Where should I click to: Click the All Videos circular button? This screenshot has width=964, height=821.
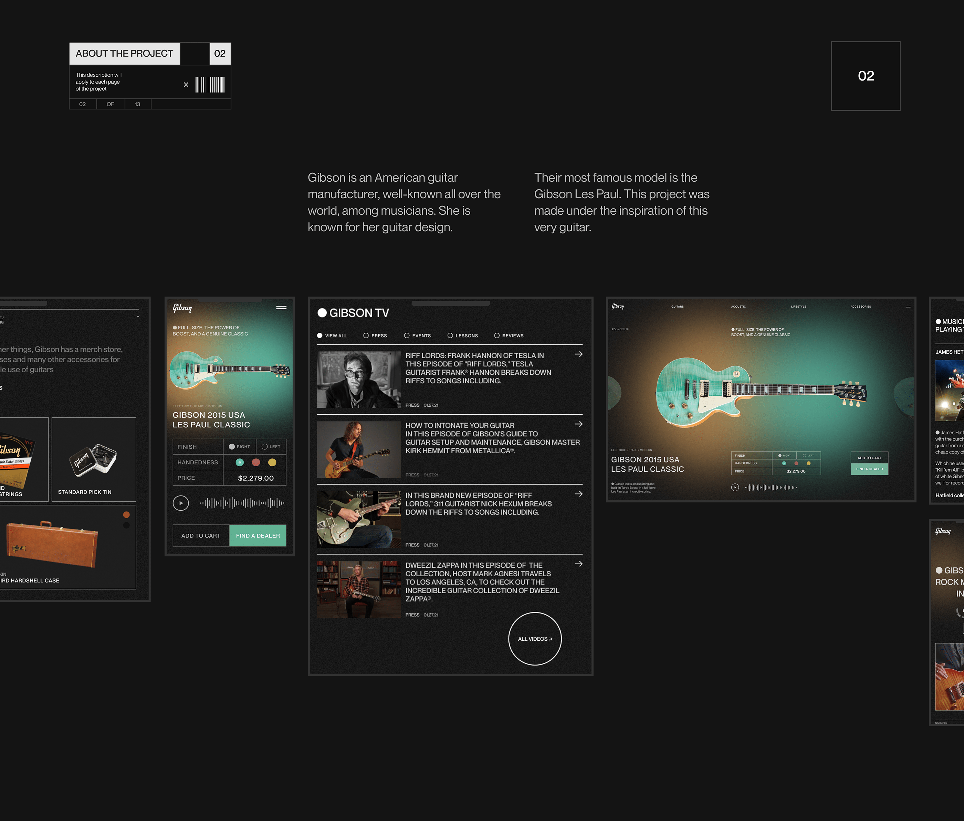pos(535,639)
